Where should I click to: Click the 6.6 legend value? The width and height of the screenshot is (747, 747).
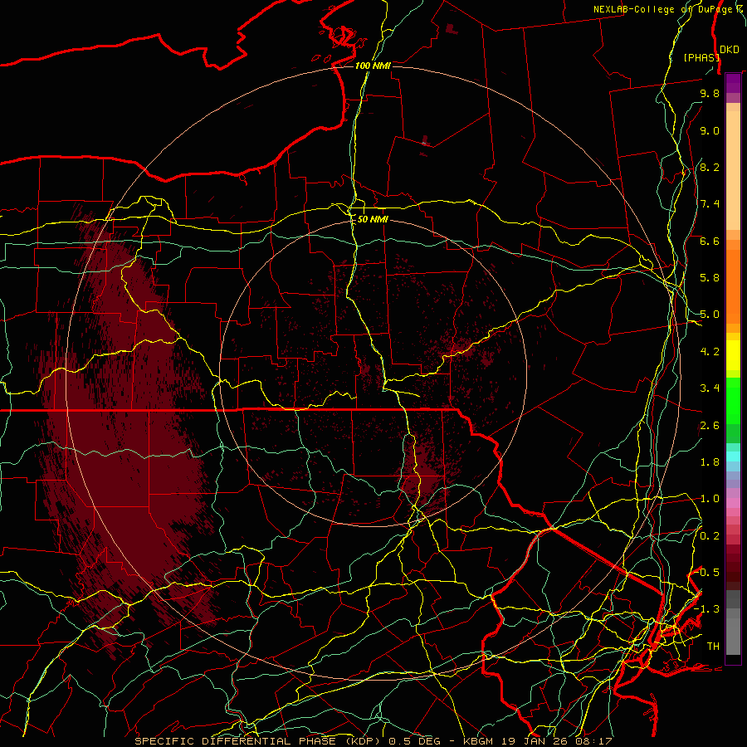coord(710,241)
